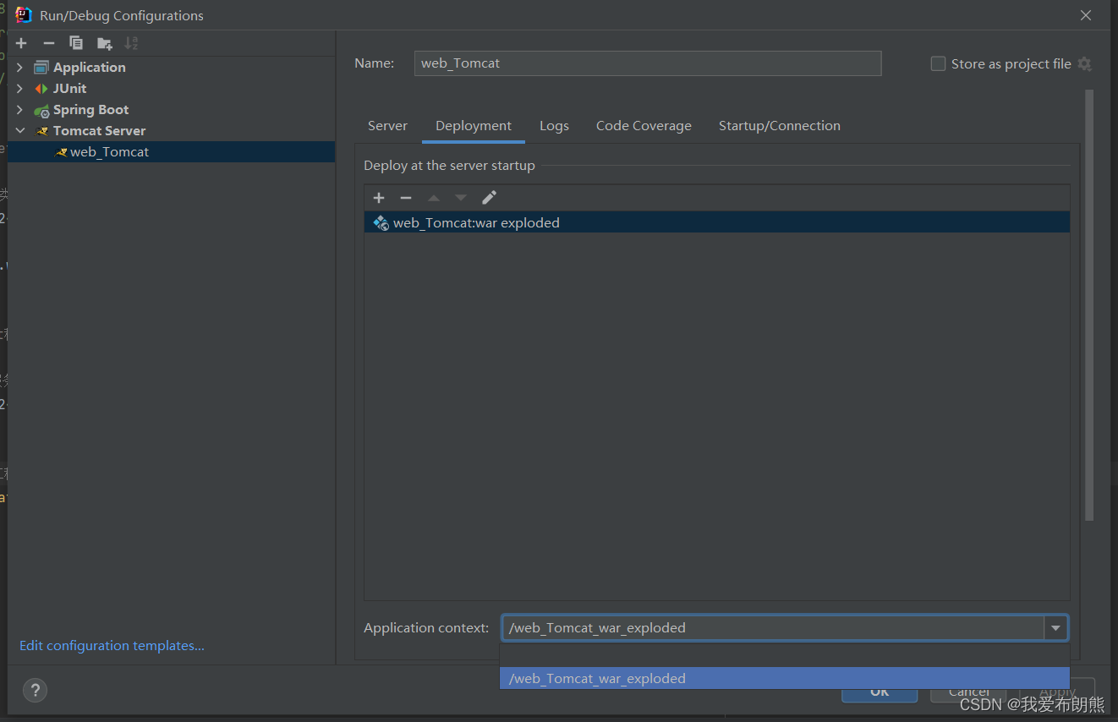Create a new folder for configurations

(x=104, y=42)
